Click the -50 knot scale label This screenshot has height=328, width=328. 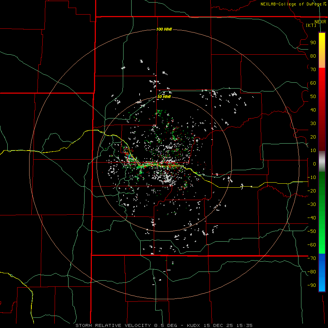pos(312,231)
